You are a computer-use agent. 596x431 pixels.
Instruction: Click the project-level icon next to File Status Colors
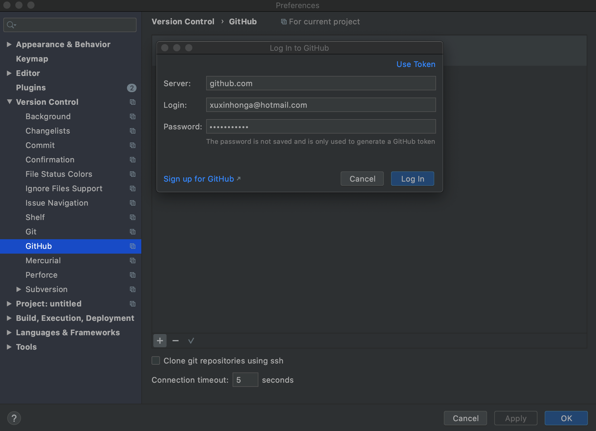[133, 174]
